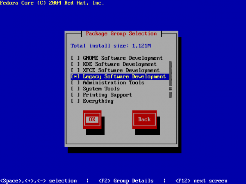Select the "Printing Support" label text
Screen dimensions: 246x184
pos(107,95)
